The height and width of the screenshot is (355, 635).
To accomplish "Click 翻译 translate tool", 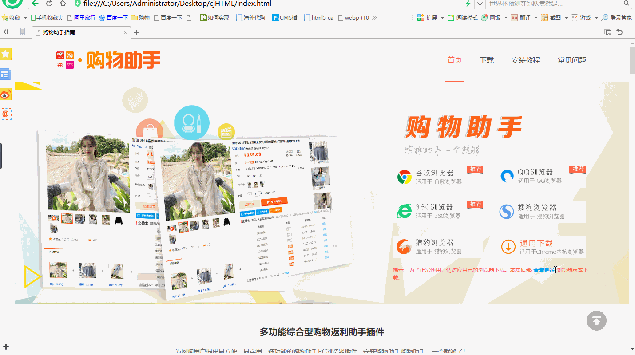I will point(521,18).
